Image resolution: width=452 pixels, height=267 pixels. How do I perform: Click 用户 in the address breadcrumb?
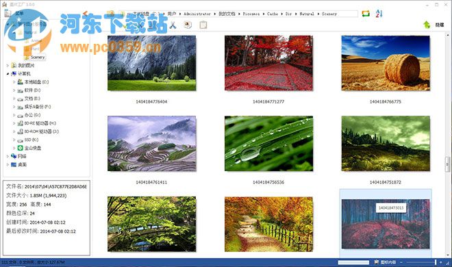(171, 14)
